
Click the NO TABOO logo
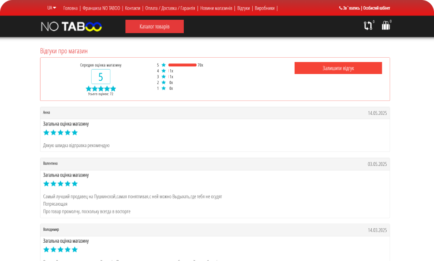71,26
